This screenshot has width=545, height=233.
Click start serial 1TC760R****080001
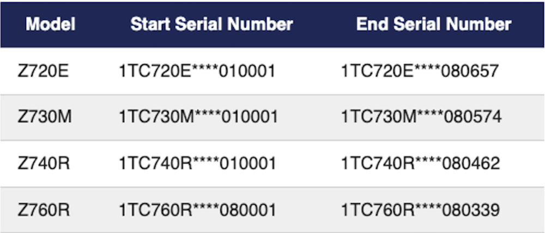[197, 210]
